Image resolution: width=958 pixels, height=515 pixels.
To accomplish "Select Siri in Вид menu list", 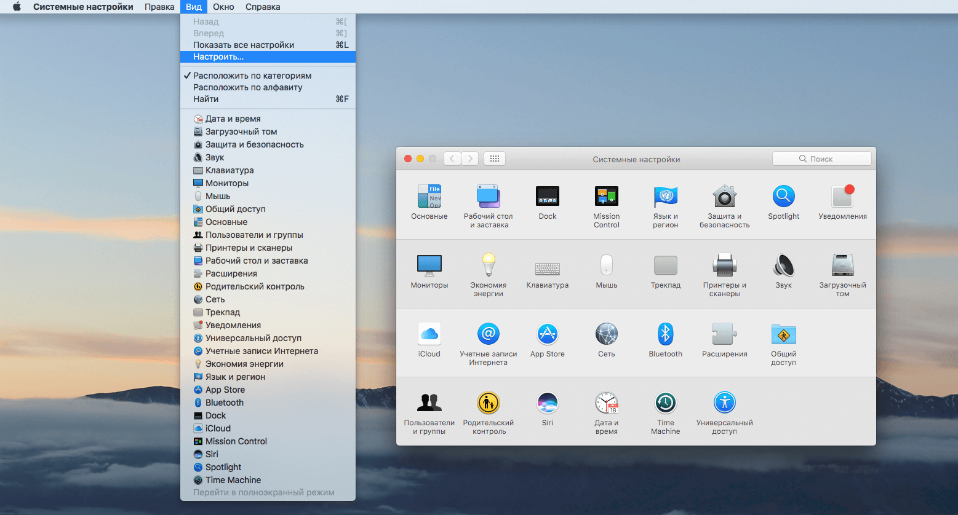I will (x=268, y=454).
